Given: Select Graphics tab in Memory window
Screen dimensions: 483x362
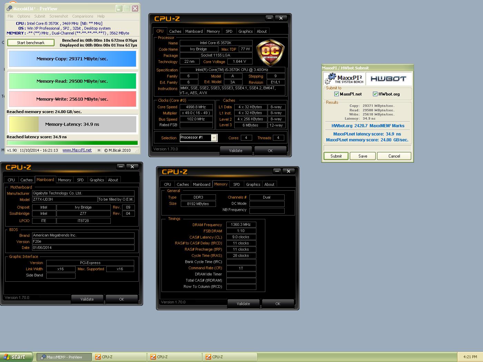Looking at the screenshot, I should click(x=253, y=184).
